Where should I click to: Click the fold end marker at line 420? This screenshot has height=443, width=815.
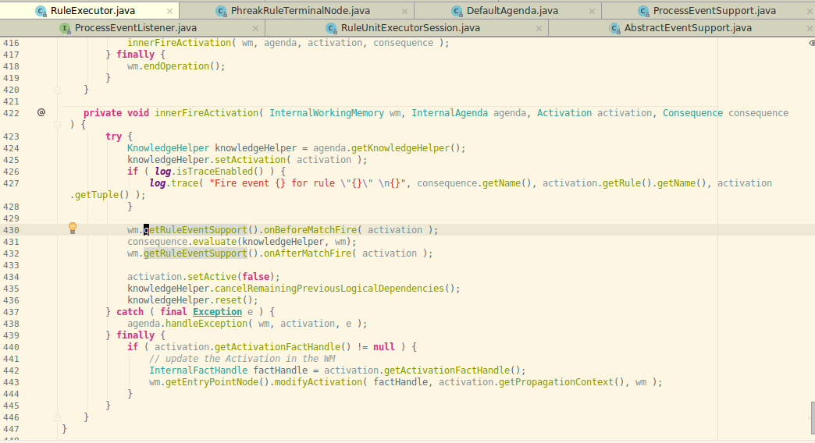pyautogui.click(x=57, y=90)
